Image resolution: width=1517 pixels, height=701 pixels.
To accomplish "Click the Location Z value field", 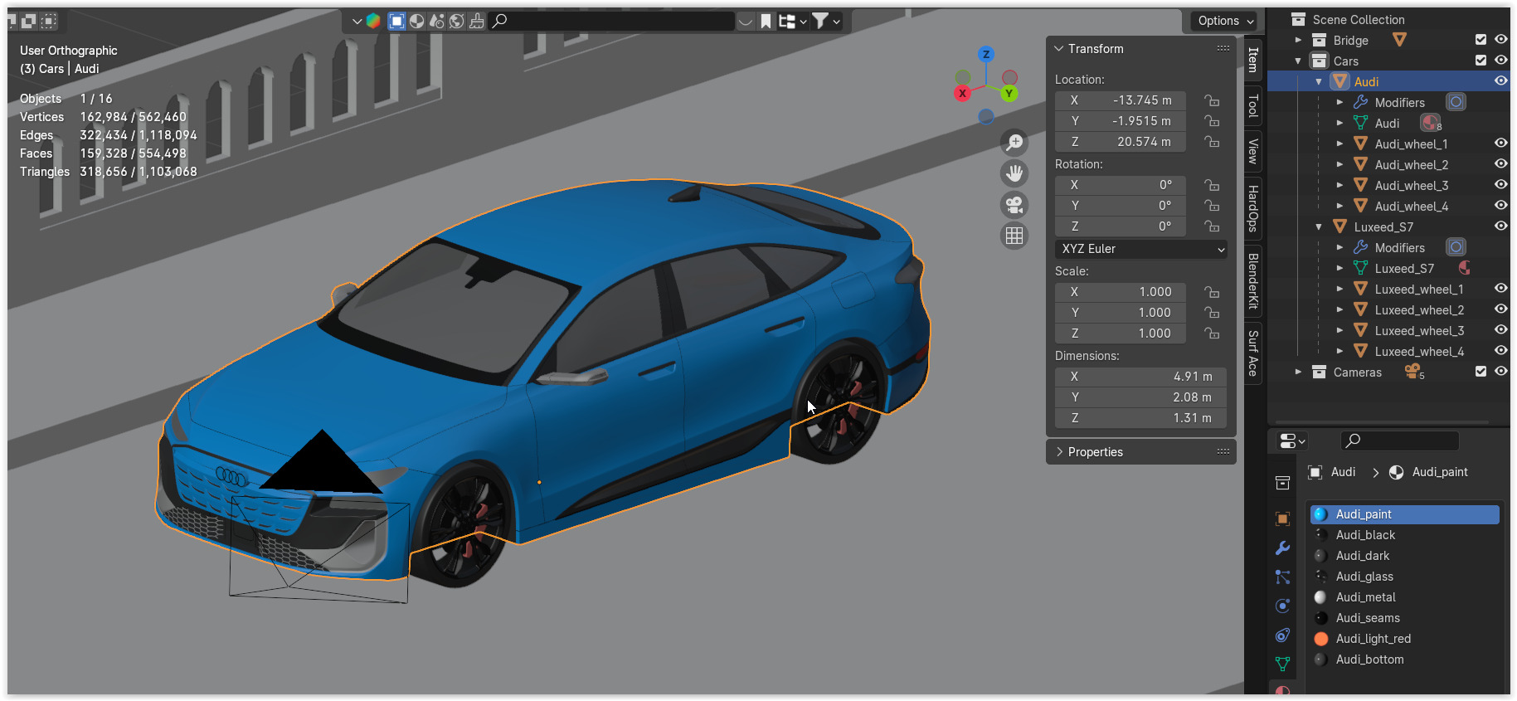I will pos(1121,142).
